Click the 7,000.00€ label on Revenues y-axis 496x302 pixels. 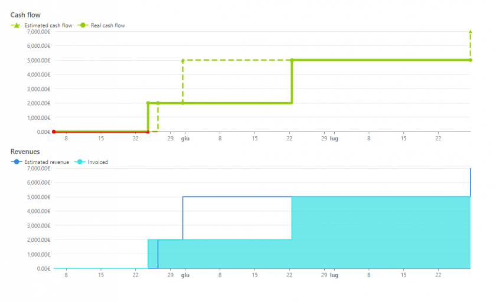tap(38, 169)
